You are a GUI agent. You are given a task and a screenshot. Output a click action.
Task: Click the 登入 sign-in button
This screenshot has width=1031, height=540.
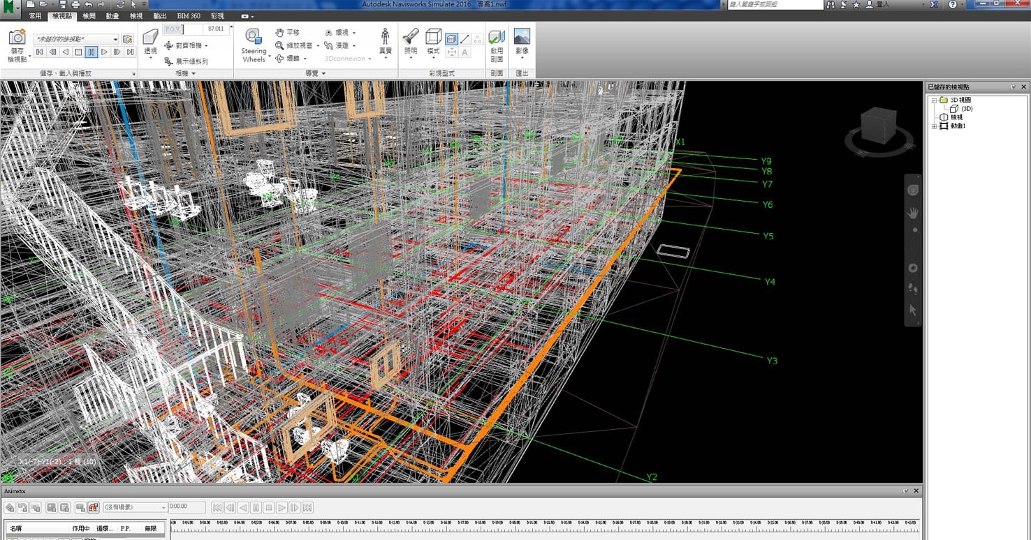(883, 5)
